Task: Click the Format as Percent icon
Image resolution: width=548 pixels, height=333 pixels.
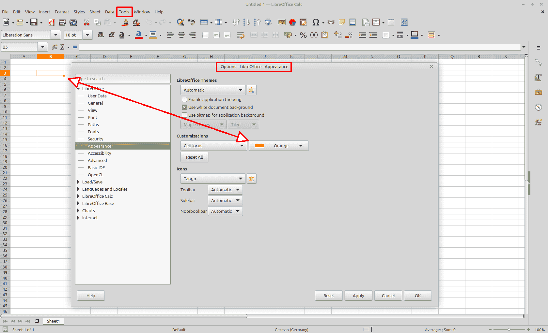Action: (x=303, y=35)
